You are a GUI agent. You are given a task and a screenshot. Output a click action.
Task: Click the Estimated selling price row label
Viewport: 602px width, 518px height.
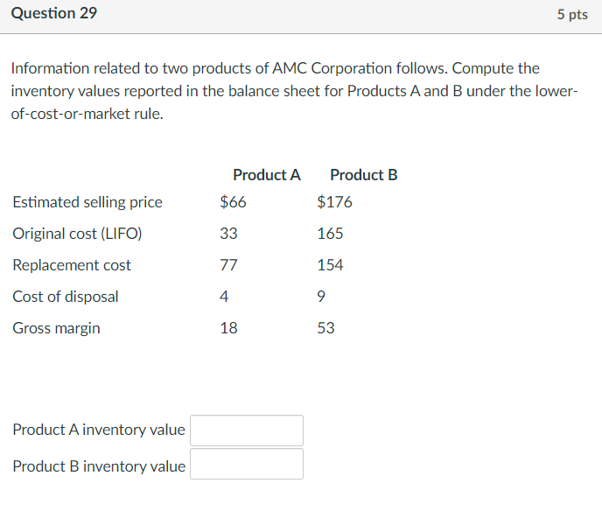[x=87, y=202]
